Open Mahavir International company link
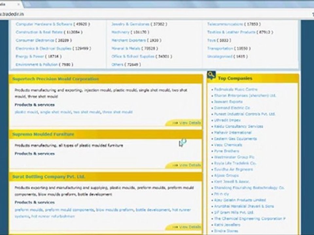The width and height of the screenshot is (314, 235). (x=233, y=133)
